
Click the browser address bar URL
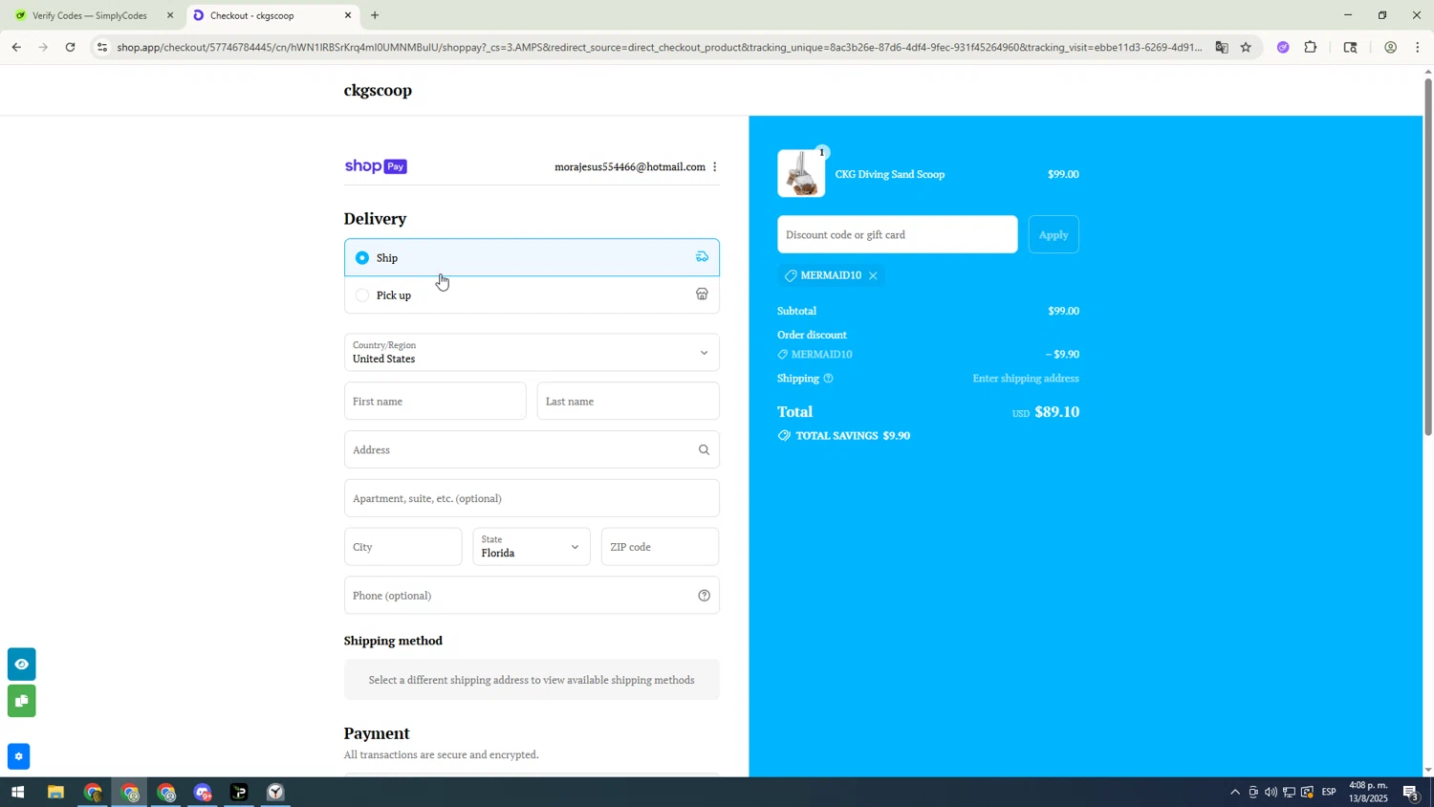[x=660, y=48]
